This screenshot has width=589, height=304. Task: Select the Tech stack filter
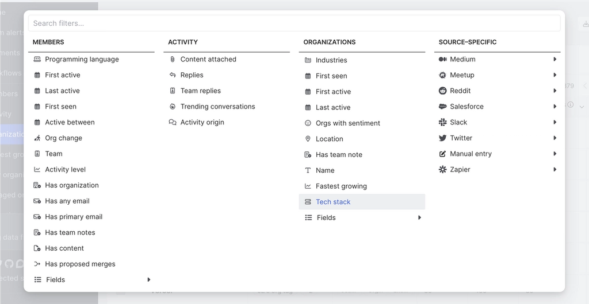coord(333,202)
